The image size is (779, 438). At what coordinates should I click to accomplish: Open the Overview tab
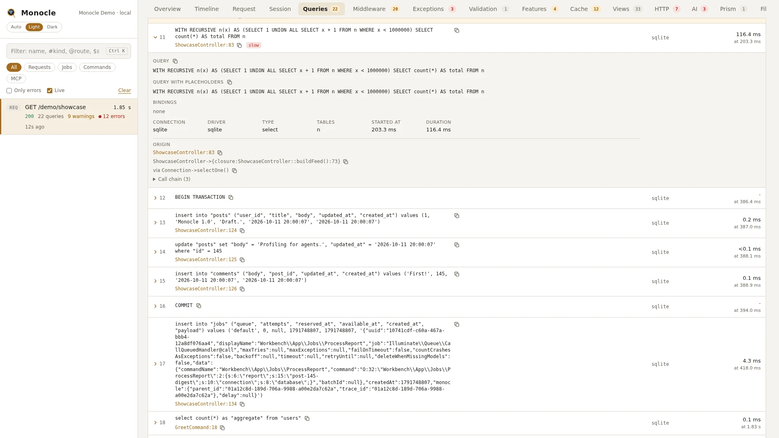click(168, 9)
